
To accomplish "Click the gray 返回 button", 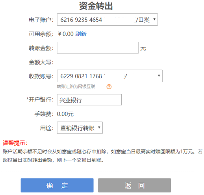I will click(134, 186).
